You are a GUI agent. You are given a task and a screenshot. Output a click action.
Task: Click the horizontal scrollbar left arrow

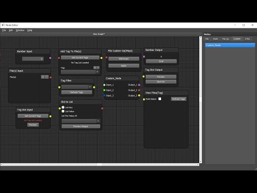click(2, 165)
